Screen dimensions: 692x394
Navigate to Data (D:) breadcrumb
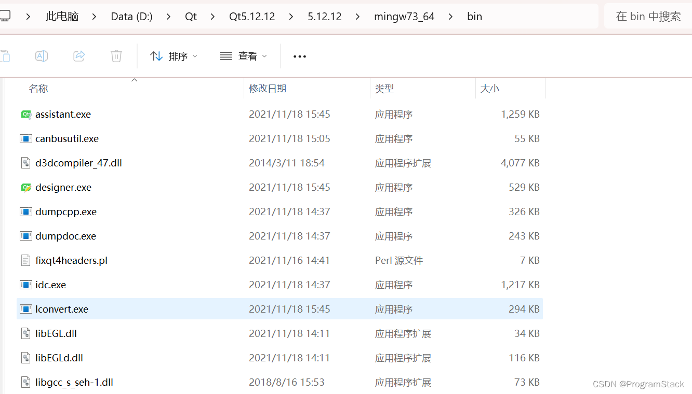tap(131, 17)
